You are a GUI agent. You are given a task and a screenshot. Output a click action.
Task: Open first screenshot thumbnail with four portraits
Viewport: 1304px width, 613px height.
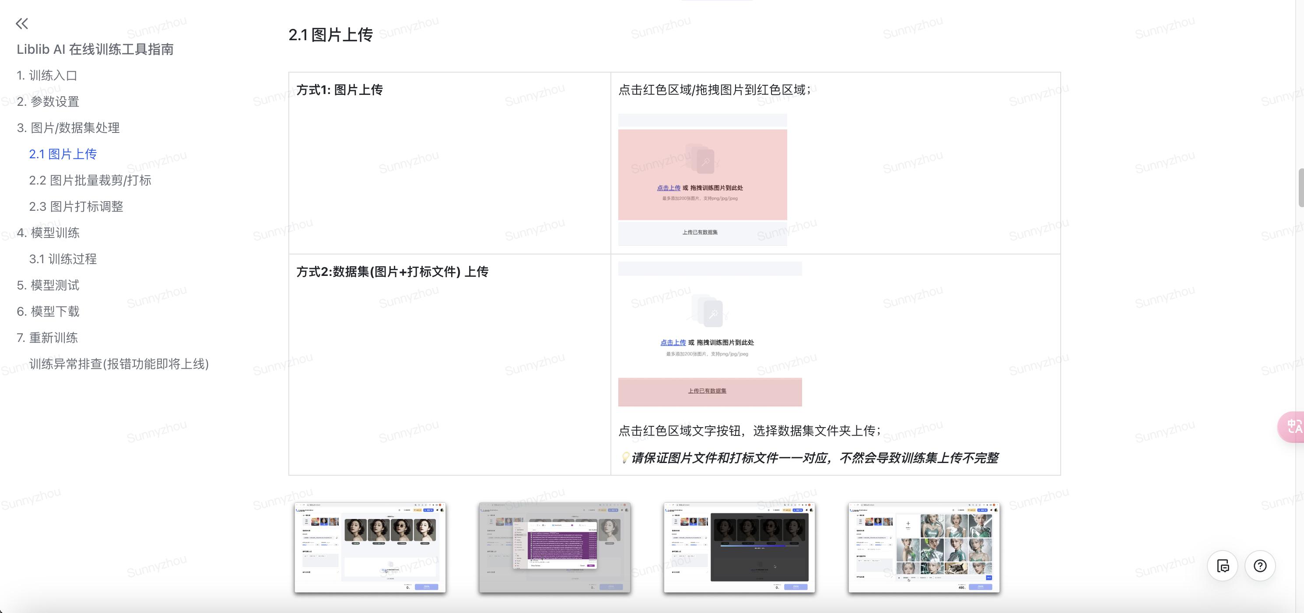coord(370,547)
